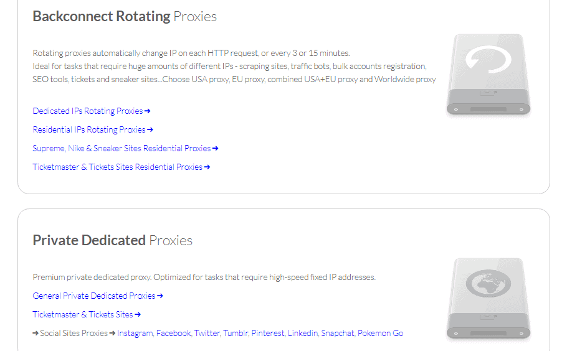
Task: Follow the Twitter proxies link
Action: [207, 334]
